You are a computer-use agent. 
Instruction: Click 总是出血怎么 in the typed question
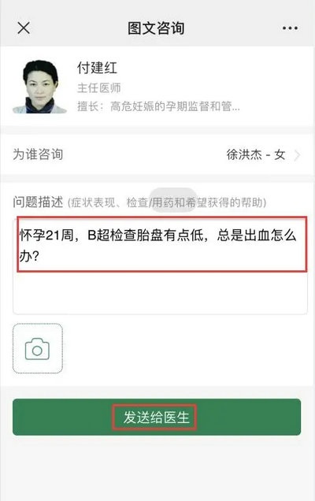coord(257,236)
